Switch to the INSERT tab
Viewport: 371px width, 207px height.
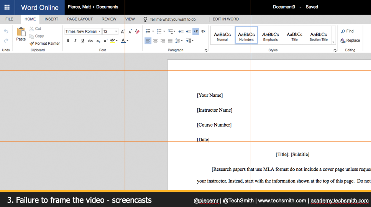[x=51, y=19]
